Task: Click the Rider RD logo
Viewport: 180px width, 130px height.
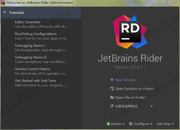Action: coord(130,32)
